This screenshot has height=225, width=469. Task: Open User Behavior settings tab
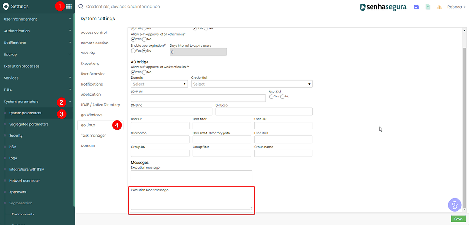point(93,74)
